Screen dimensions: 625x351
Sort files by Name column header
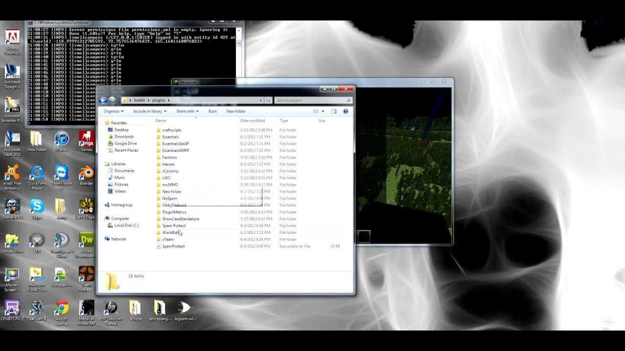click(x=161, y=120)
